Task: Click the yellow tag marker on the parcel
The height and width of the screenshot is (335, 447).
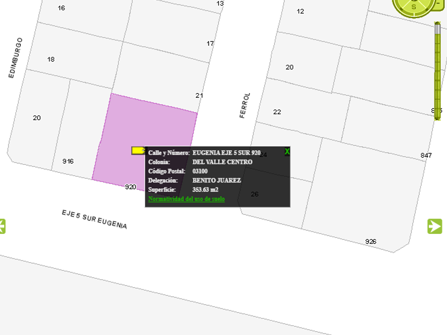Action: point(138,150)
